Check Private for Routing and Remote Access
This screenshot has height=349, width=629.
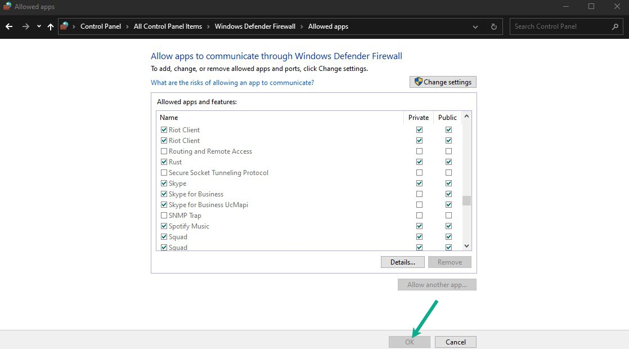point(419,151)
